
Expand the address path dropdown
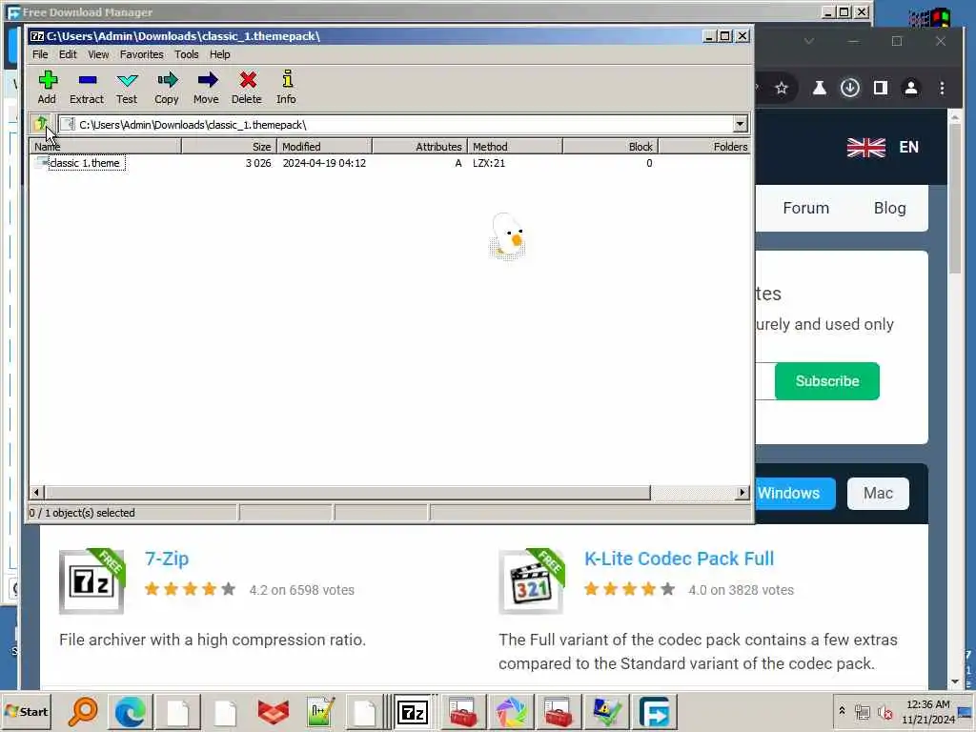[740, 124]
